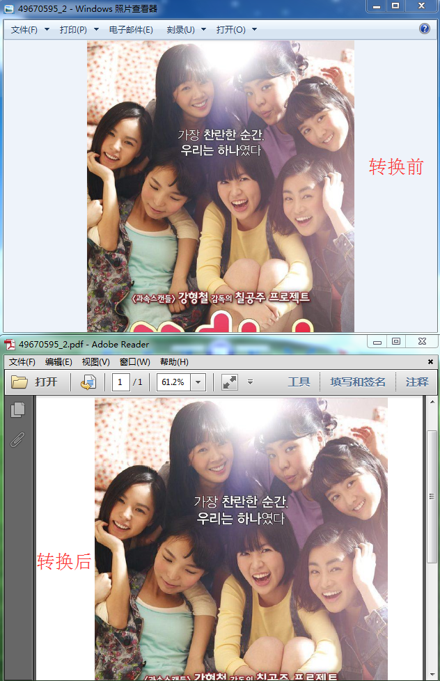Screen dimensions: 440x681
Task: Open Adobe Reader 文件(F) menu
Action: coord(22,362)
